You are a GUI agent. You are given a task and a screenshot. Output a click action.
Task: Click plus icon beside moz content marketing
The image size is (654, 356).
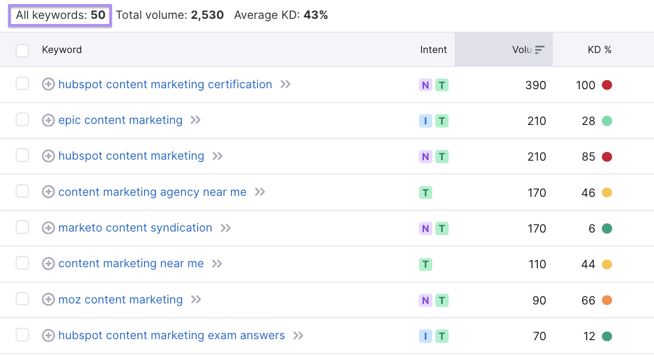point(48,300)
